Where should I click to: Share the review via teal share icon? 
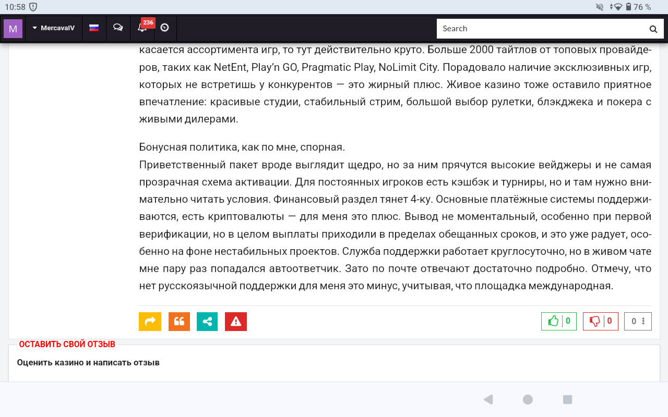(207, 322)
